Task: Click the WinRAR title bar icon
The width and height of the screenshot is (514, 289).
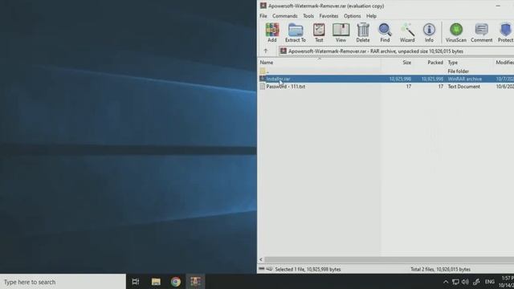Action: click(x=263, y=6)
